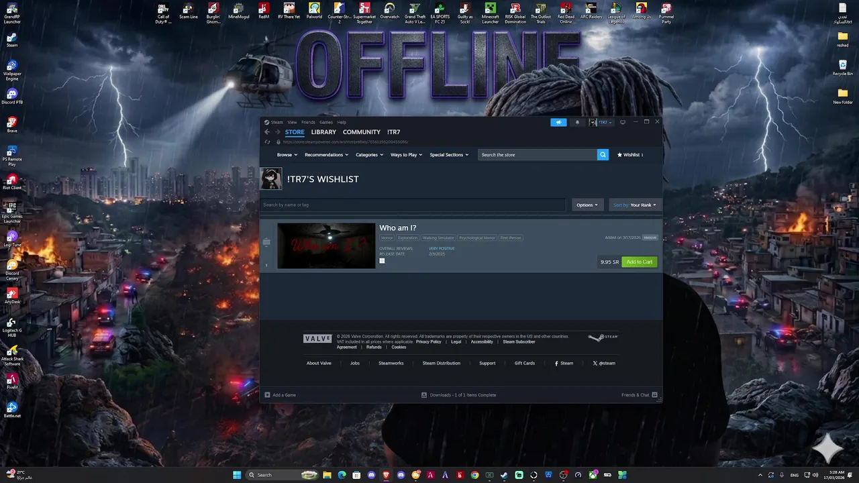Image resolution: width=859 pixels, height=483 pixels.
Task: Open the Palworld desktop shortcut
Action: tap(314, 11)
